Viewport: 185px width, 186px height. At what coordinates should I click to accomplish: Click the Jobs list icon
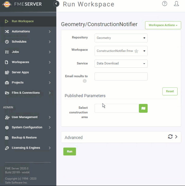coord(7,52)
